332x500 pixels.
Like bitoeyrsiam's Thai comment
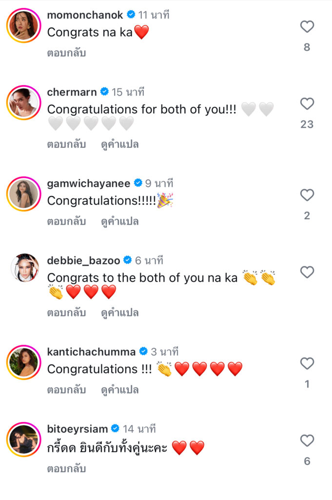click(x=307, y=441)
